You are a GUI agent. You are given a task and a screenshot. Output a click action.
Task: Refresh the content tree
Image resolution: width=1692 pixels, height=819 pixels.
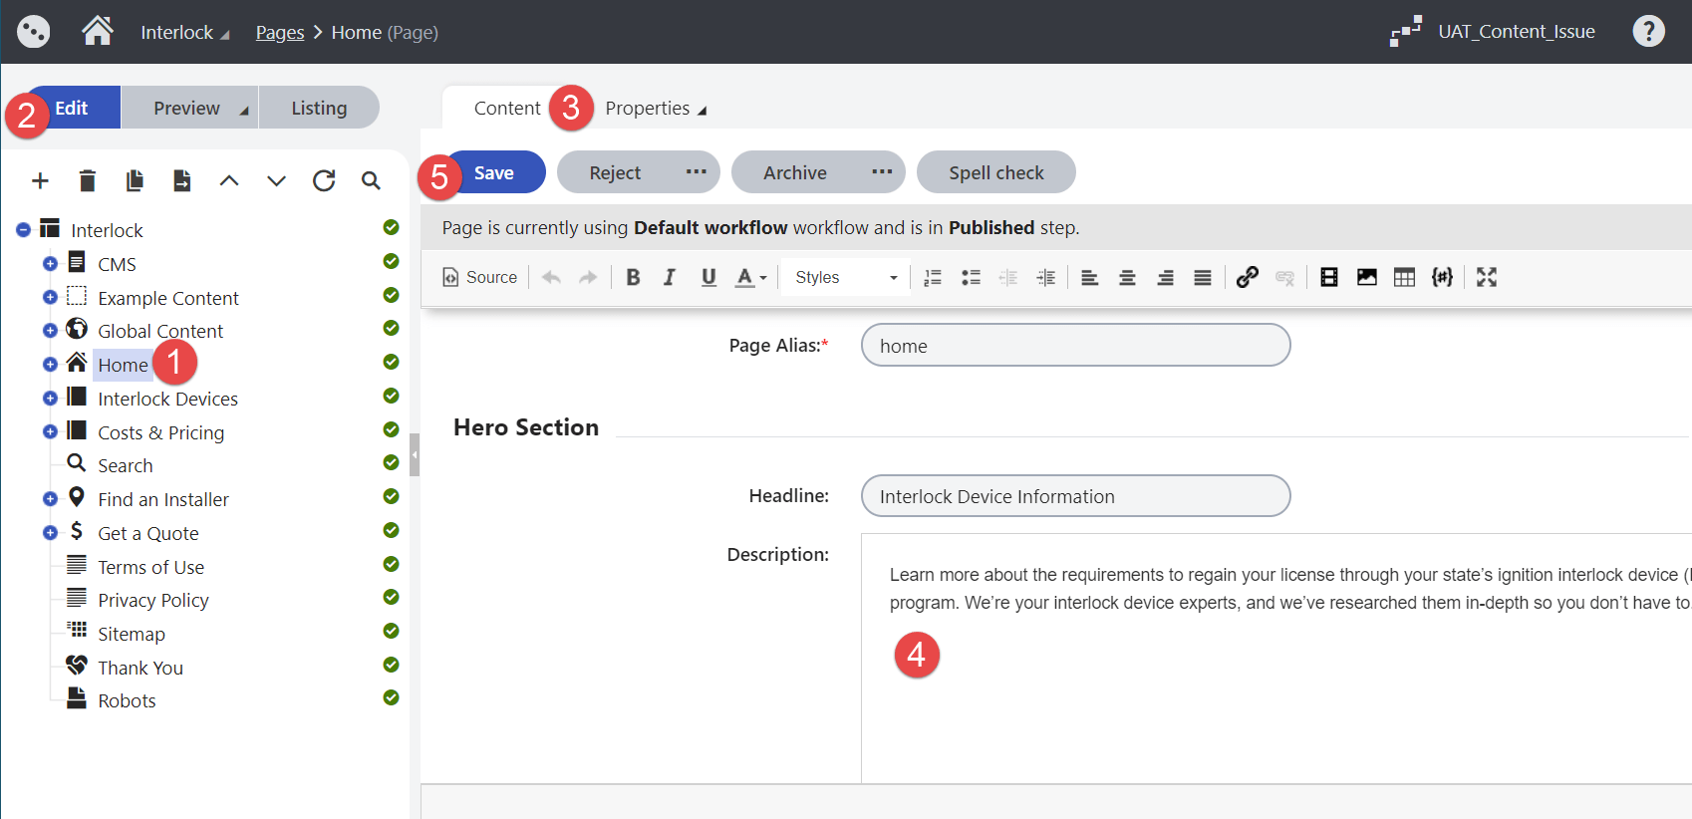pos(324,180)
